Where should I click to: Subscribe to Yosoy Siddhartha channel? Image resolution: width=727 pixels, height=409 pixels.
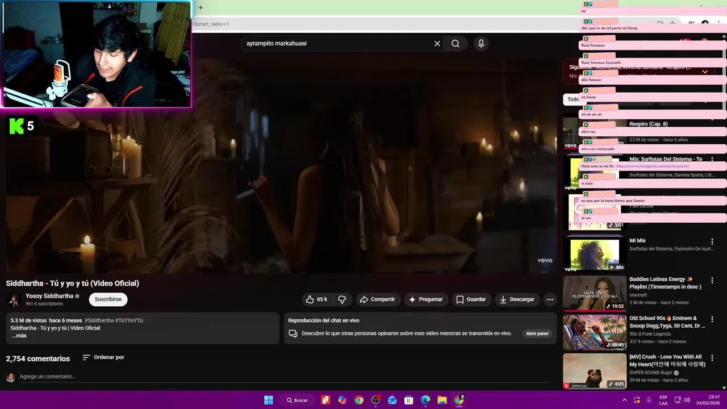coord(108,299)
